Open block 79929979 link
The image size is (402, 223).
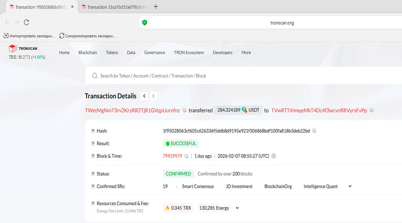tap(172, 156)
